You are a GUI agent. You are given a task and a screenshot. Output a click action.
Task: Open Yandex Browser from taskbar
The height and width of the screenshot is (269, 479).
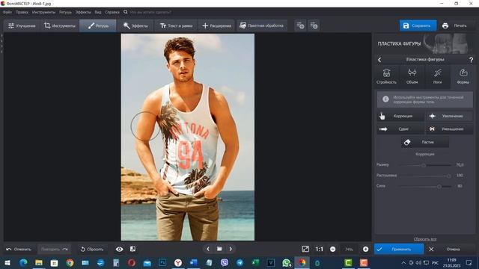(x=178, y=263)
